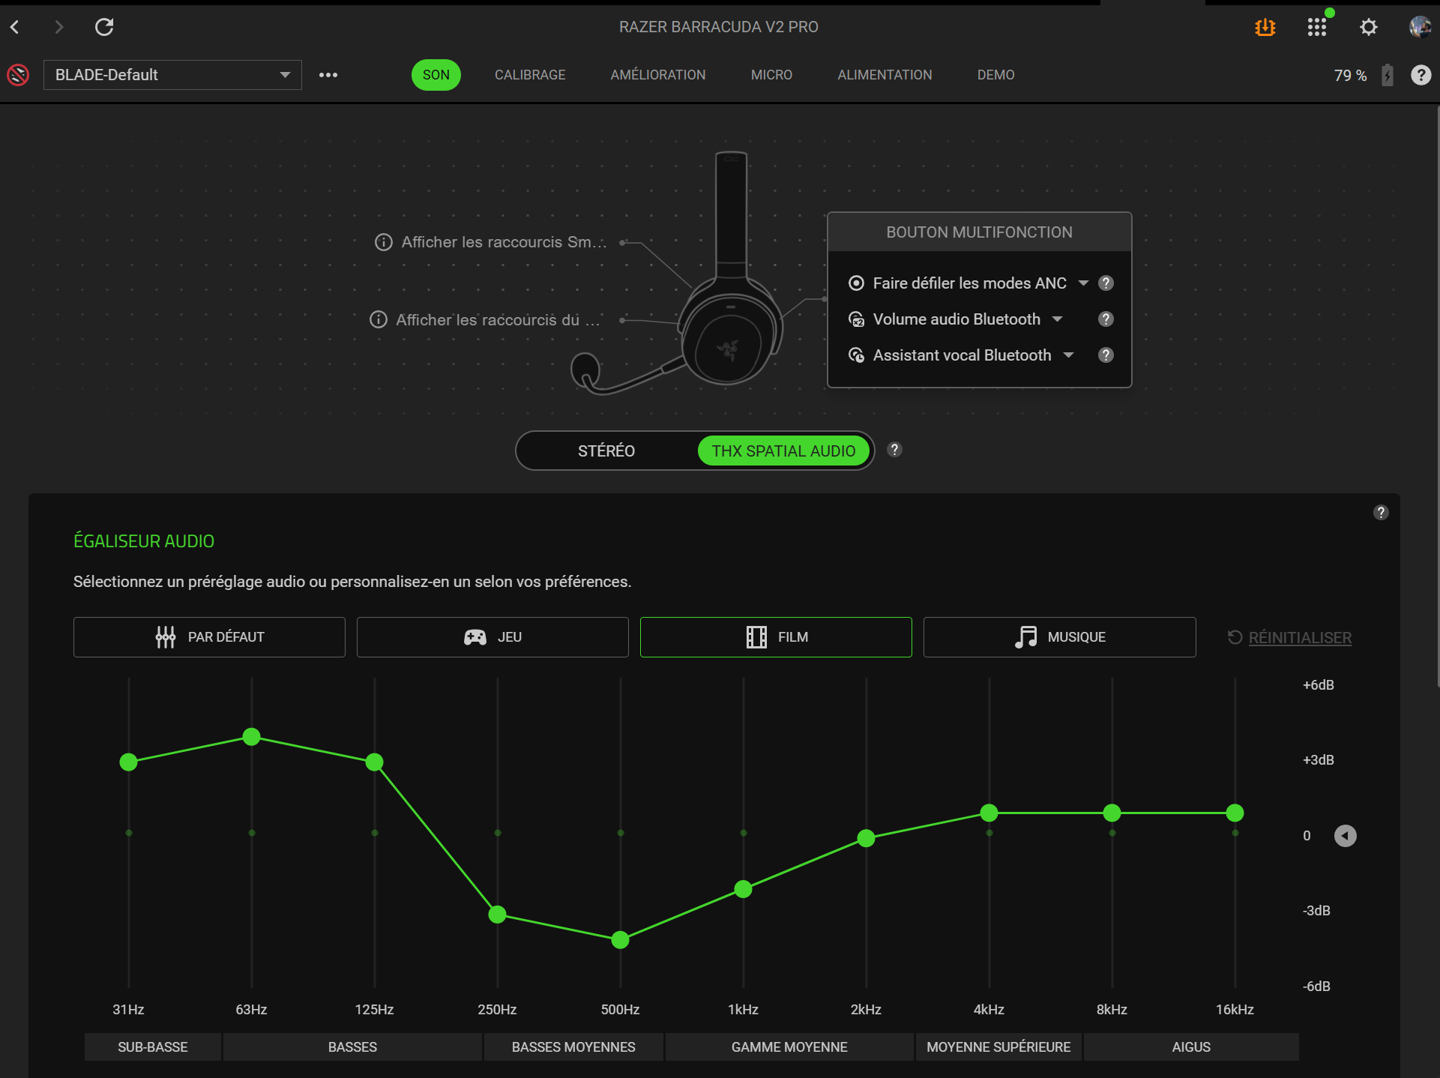
Task: Open the ALIMENTATION tab
Action: click(x=885, y=75)
